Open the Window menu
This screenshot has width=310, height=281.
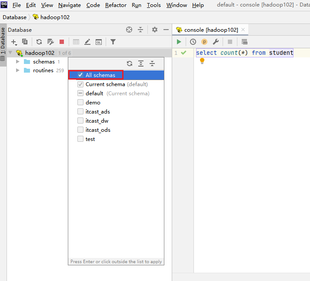coord(177,5)
